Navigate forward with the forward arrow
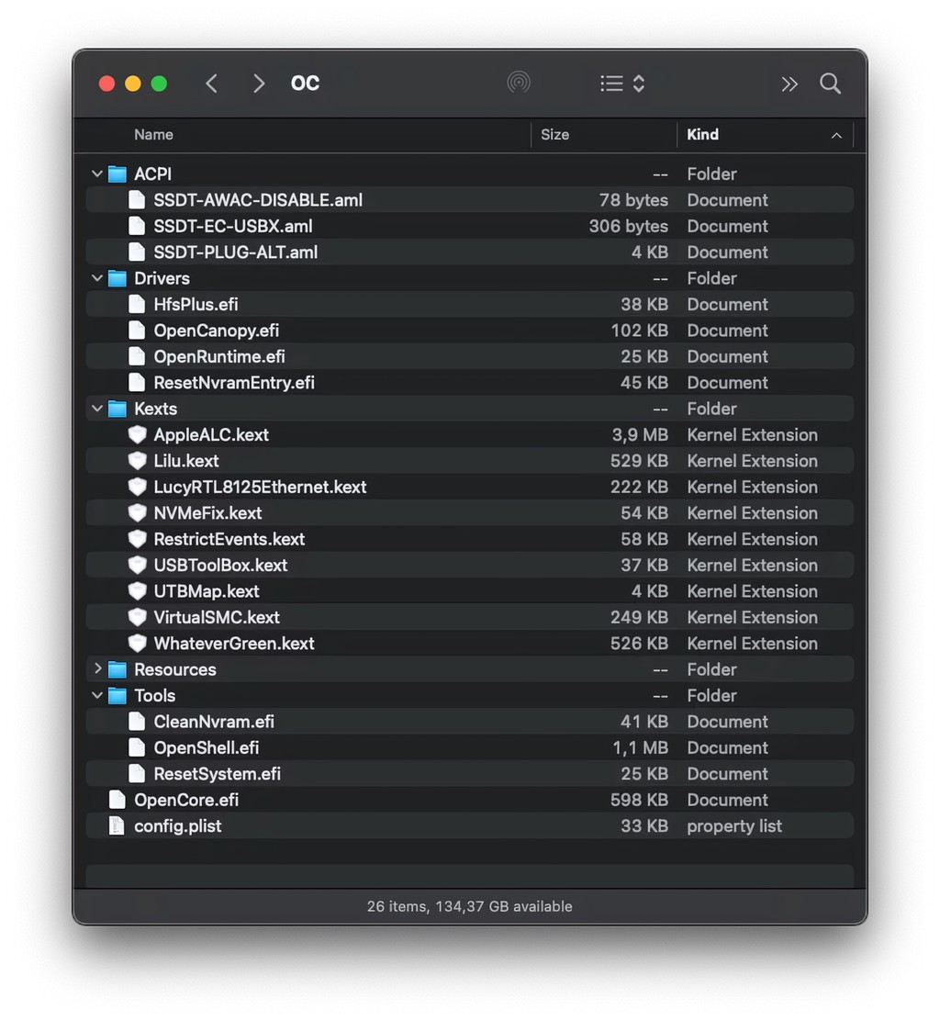Image resolution: width=940 pixels, height=1021 pixels. 259,83
